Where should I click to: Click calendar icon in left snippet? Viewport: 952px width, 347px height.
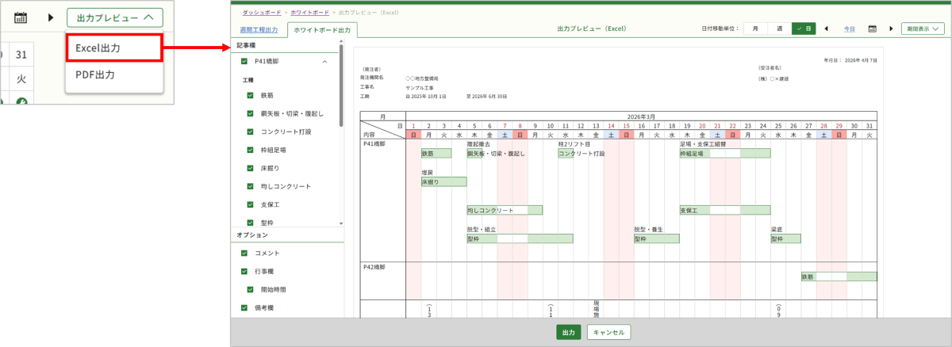click(x=21, y=17)
